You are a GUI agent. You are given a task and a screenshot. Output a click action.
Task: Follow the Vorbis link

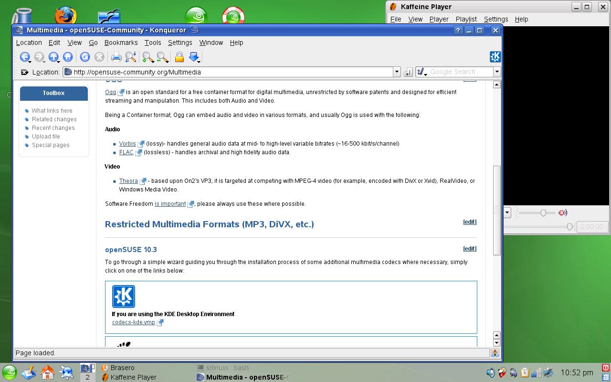coord(127,144)
